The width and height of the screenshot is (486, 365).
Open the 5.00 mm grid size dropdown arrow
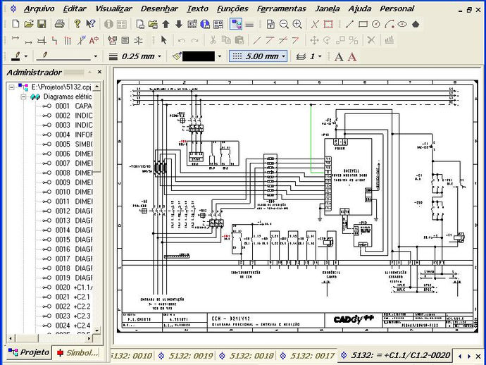click(283, 56)
